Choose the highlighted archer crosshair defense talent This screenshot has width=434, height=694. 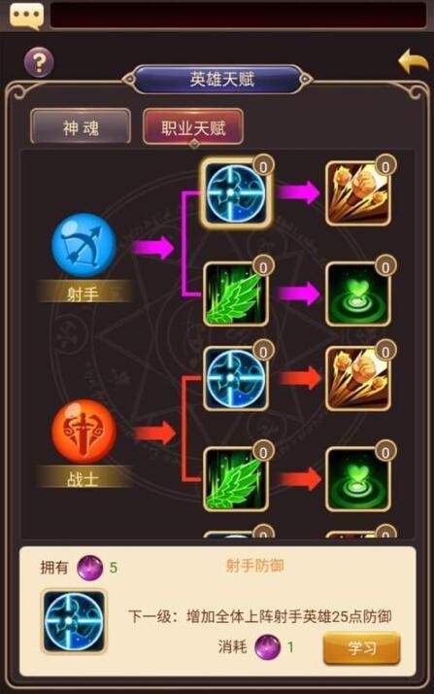pos(236,193)
